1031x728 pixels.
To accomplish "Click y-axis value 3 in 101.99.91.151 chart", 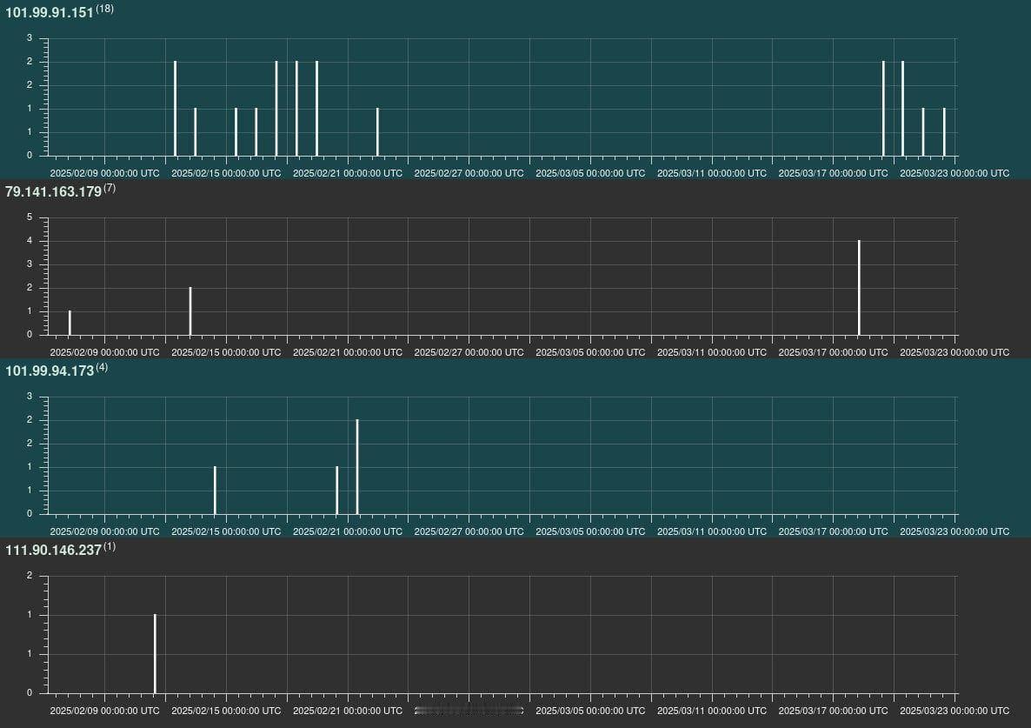I will tap(29, 38).
